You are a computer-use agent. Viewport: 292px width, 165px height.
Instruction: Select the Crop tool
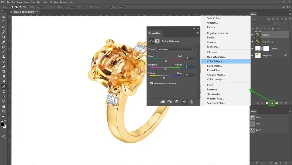click(3, 37)
